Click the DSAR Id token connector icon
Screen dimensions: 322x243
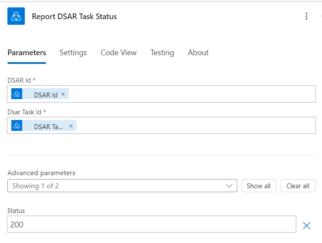click(x=17, y=94)
